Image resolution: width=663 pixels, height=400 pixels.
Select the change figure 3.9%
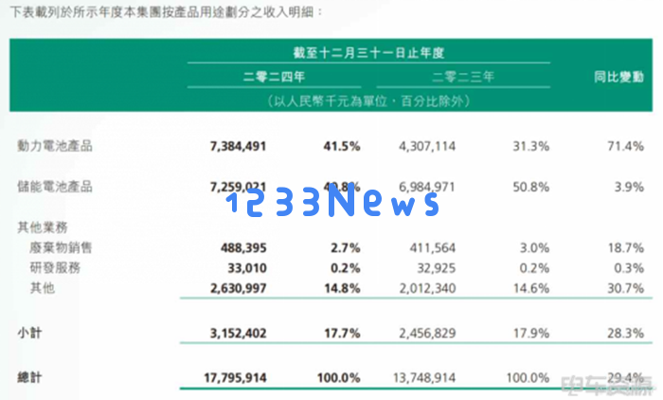click(x=629, y=187)
